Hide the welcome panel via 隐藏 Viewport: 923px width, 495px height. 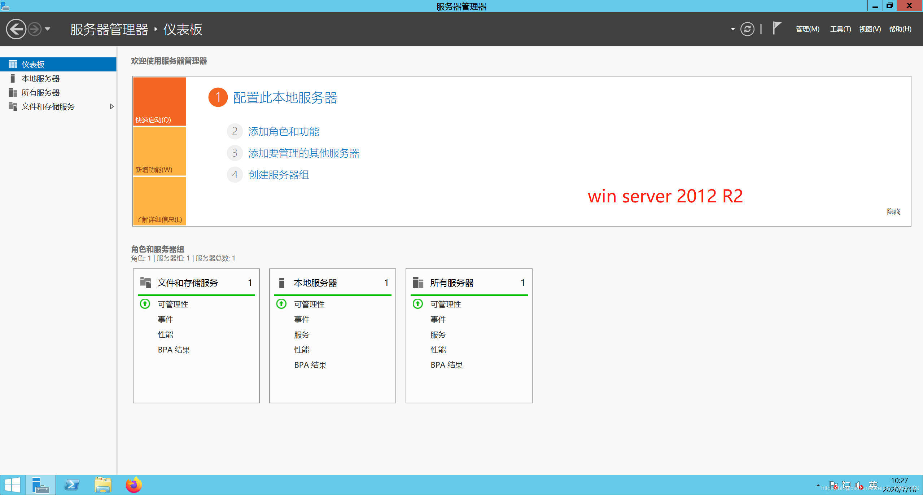click(893, 211)
